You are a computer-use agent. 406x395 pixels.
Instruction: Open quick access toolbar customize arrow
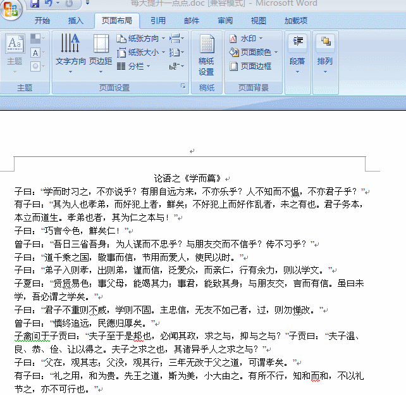87,3
